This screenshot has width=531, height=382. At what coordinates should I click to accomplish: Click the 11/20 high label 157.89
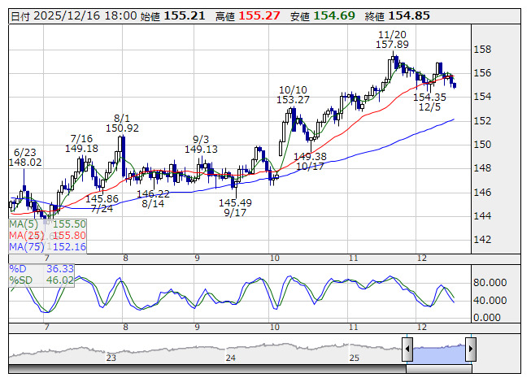[x=392, y=45]
